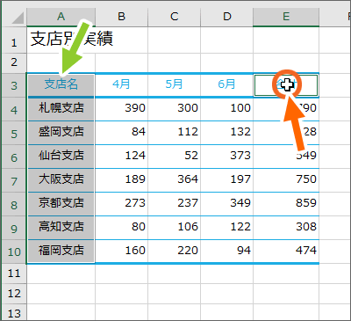The height and width of the screenshot is (321, 351).
Task: Click the total cell showing 859
Action: pos(286,204)
